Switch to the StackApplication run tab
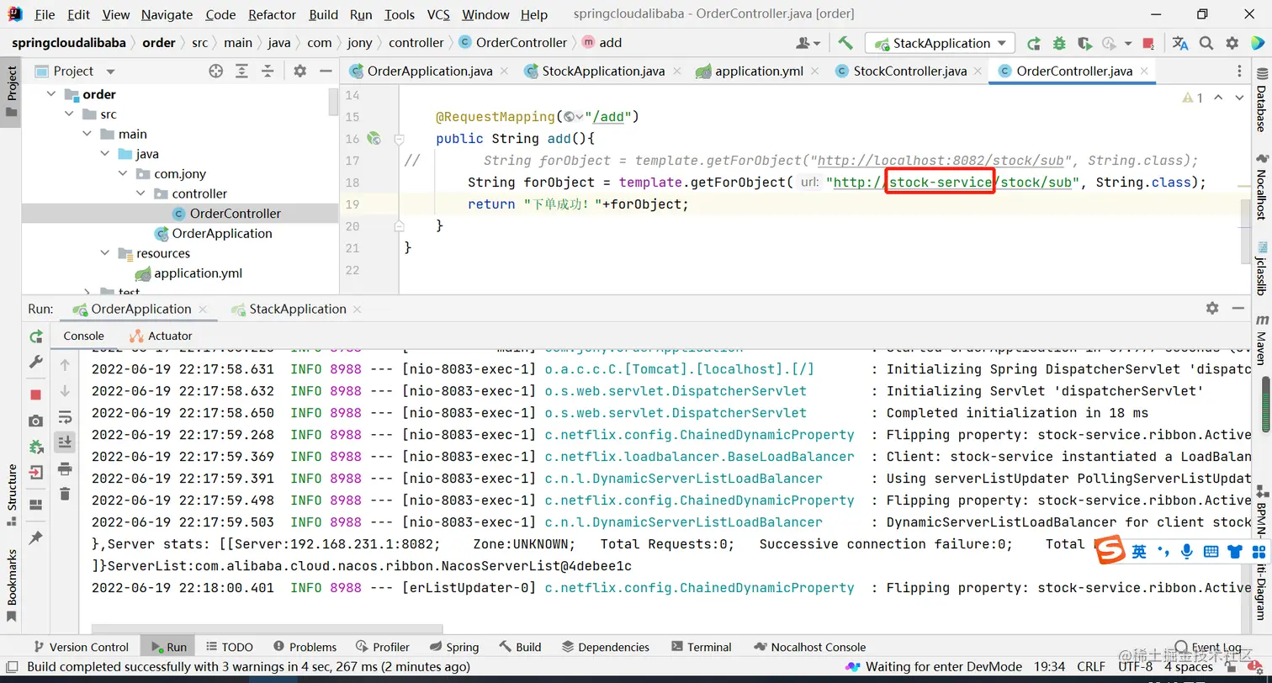Screen dimensions: 1272x683 click(x=298, y=309)
